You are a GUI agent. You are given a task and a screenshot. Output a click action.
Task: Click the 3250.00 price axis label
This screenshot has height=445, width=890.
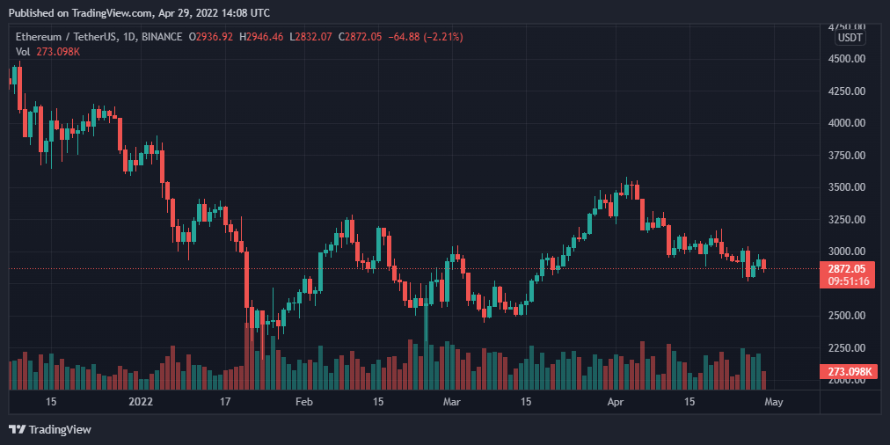pyautogui.click(x=846, y=219)
